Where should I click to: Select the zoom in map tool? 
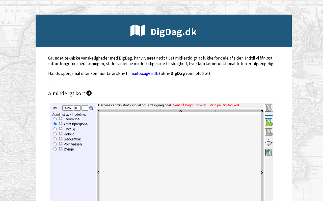[x=269, y=122]
